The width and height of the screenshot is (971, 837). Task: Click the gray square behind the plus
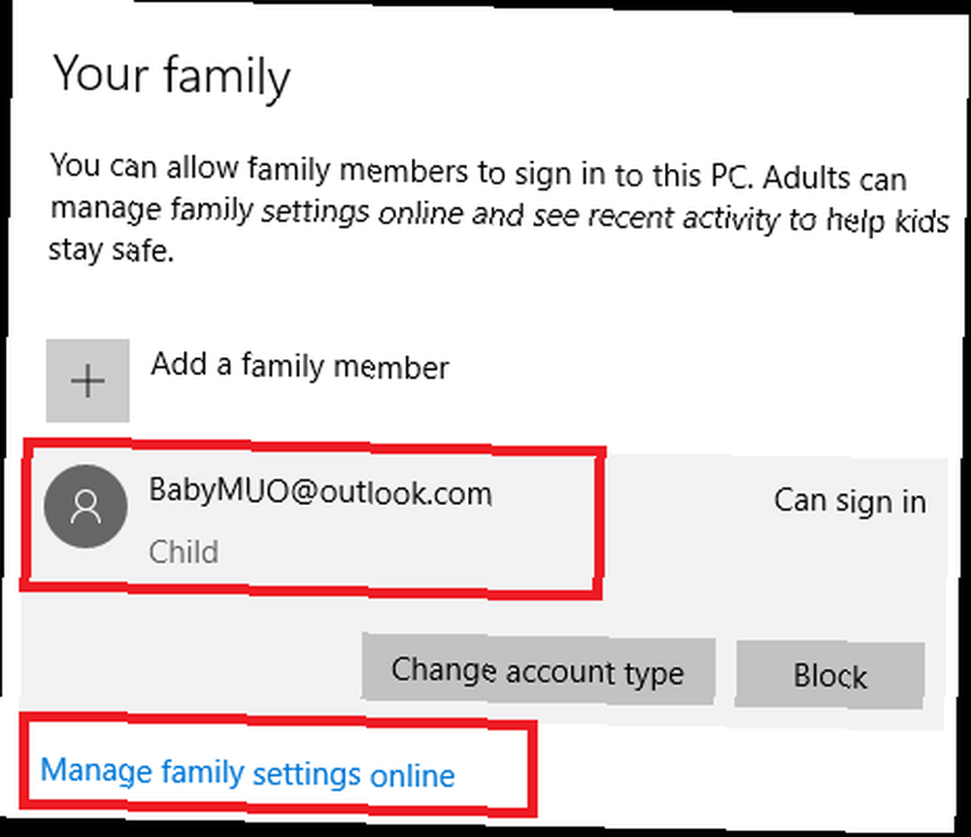[x=87, y=381]
